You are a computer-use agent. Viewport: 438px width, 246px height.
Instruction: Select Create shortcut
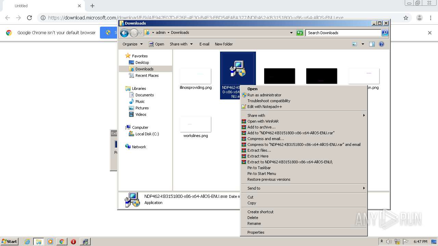point(304,212)
